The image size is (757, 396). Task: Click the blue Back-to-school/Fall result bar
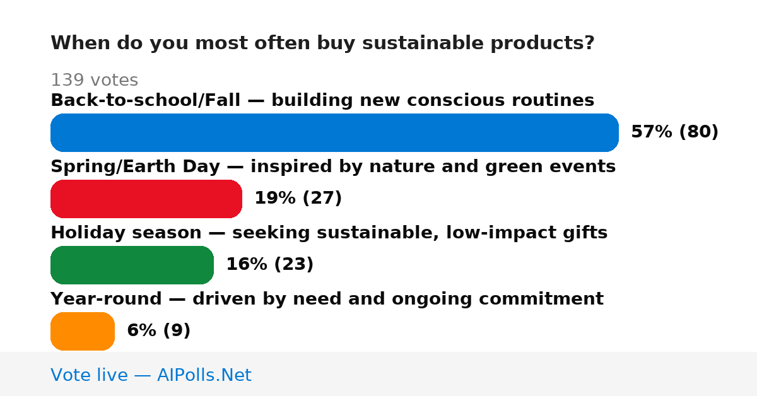point(334,132)
